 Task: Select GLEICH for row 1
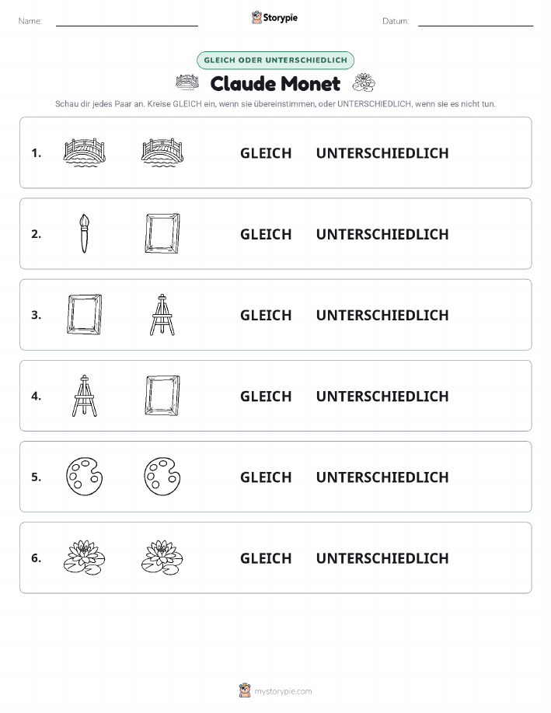[x=266, y=153]
